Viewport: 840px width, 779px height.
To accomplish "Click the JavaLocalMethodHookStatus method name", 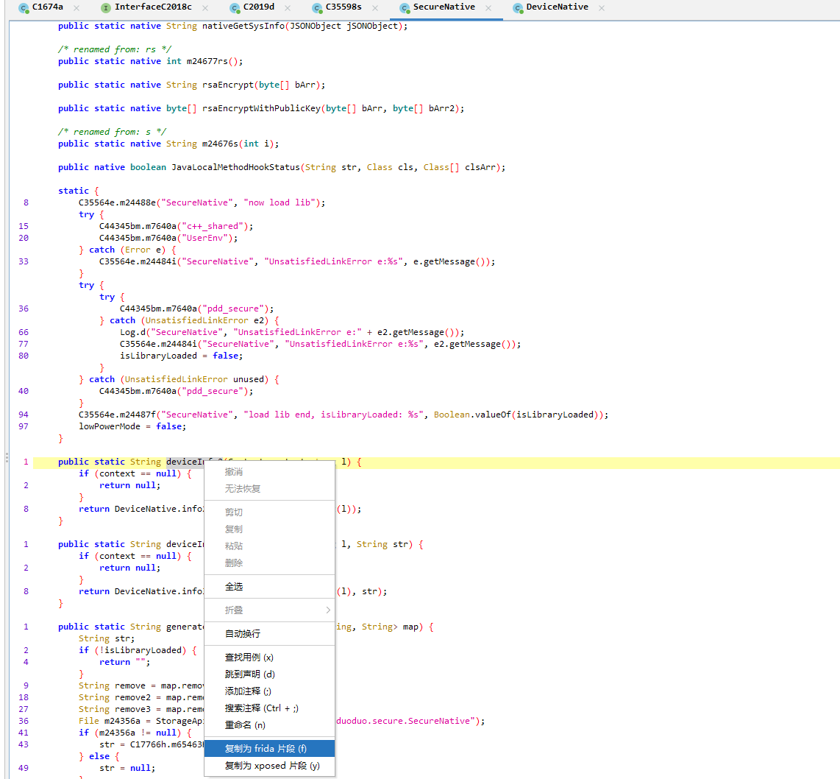I will [x=235, y=167].
